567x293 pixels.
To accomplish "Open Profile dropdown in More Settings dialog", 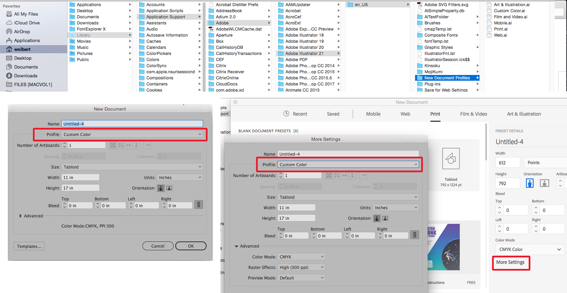I will (x=348, y=164).
